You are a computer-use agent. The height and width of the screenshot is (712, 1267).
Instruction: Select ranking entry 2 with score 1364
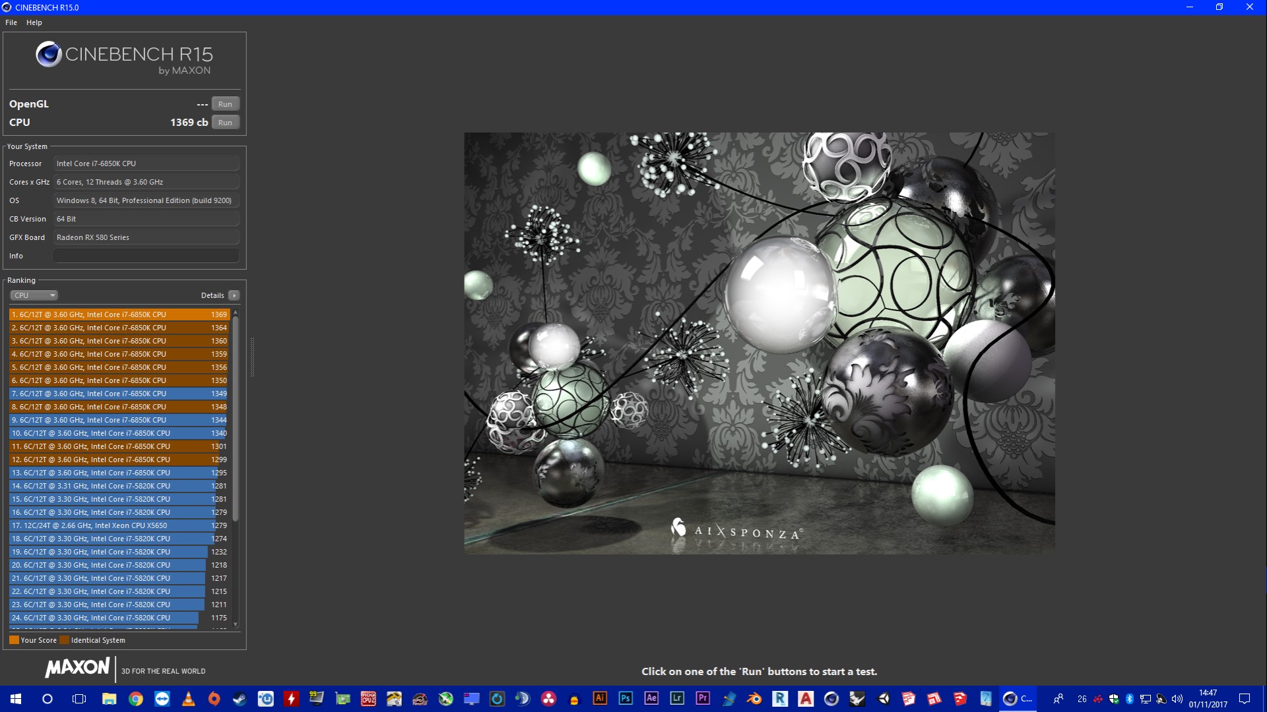tap(119, 328)
